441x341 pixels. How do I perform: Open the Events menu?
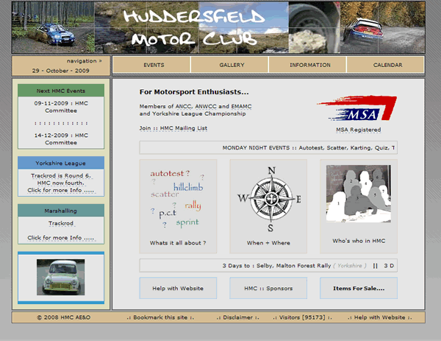tap(154, 66)
